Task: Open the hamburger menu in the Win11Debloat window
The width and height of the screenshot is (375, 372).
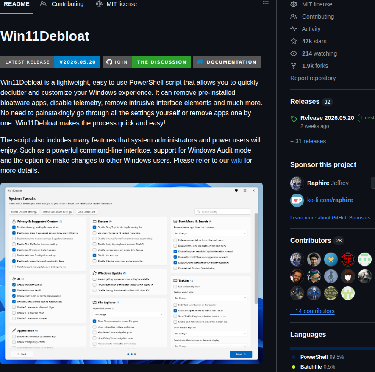Action: click(244, 191)
